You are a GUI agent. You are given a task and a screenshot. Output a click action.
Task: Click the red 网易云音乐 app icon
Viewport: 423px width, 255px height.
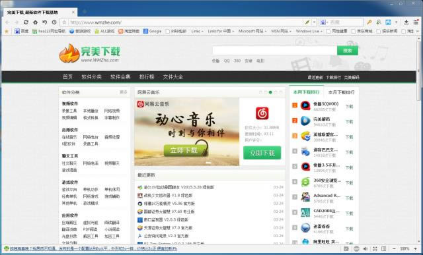(x=262, y=113)
